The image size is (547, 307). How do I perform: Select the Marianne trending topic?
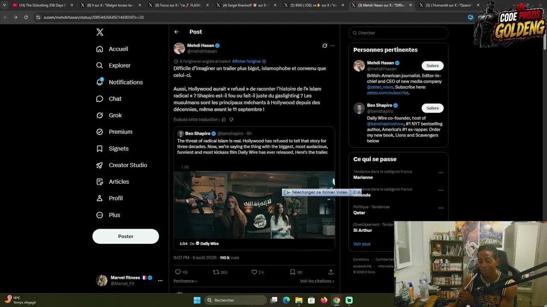[363, 177]
